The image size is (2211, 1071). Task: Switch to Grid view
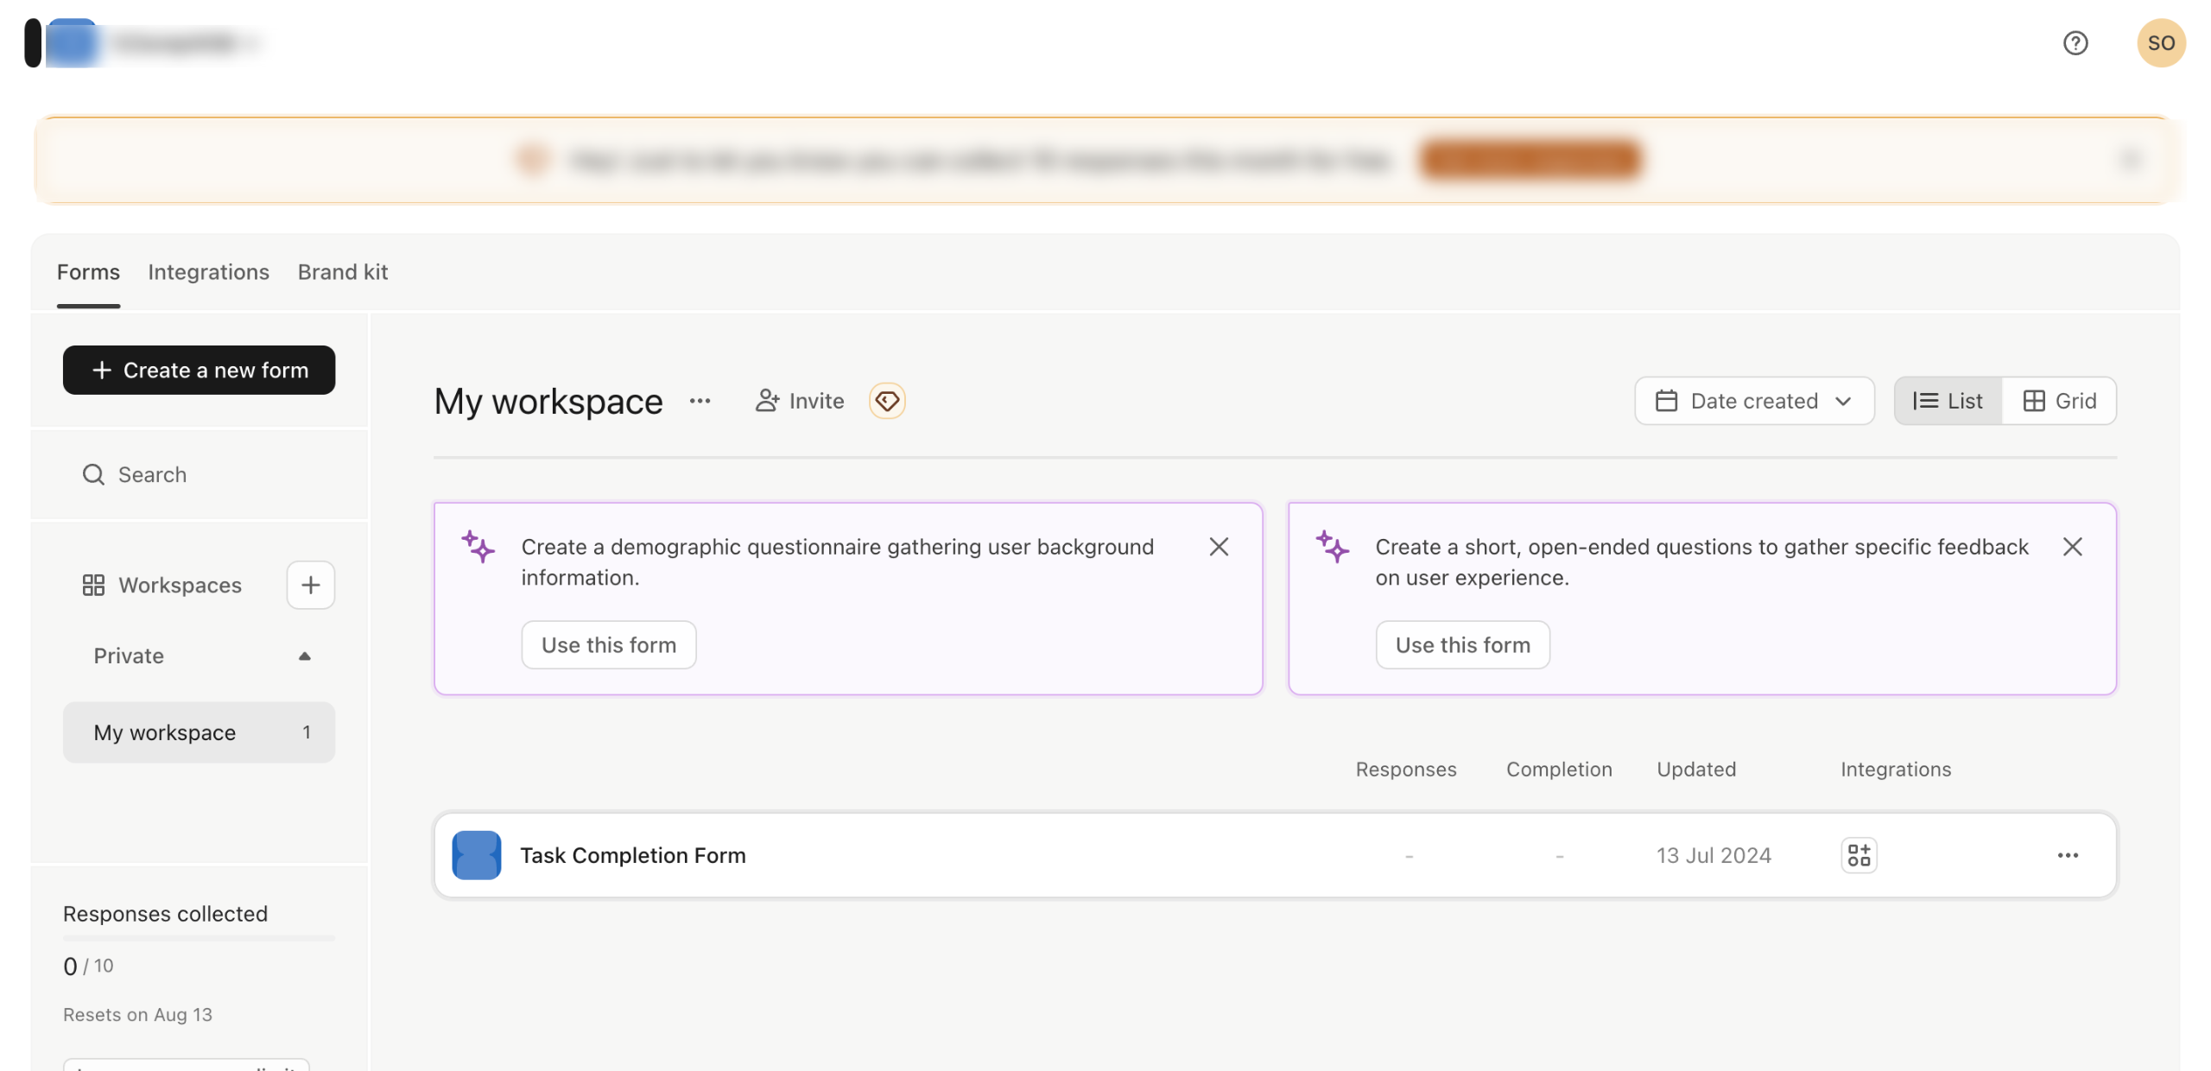pos(2059,401)
